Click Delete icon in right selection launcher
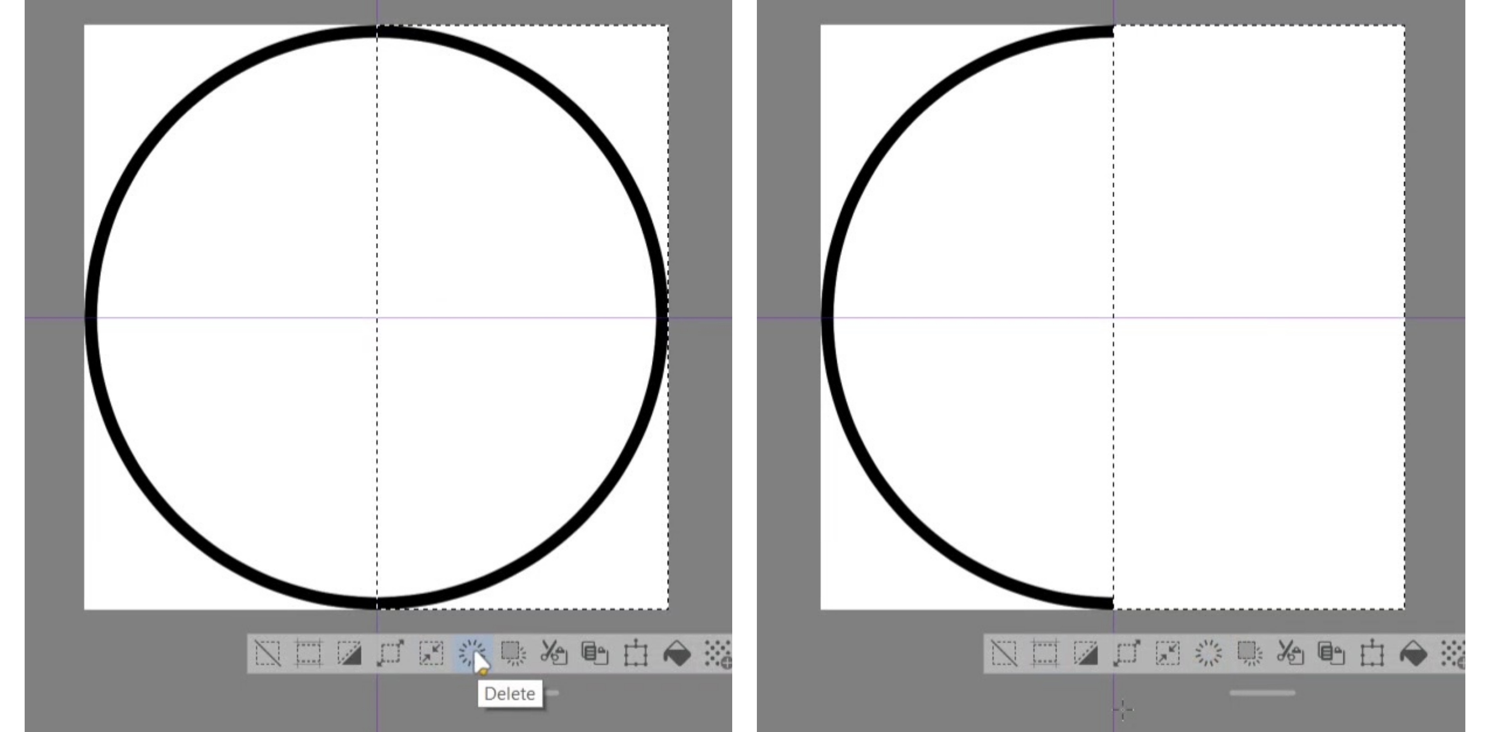Viewport: 1490px width, 732px height. [1208, 654]
